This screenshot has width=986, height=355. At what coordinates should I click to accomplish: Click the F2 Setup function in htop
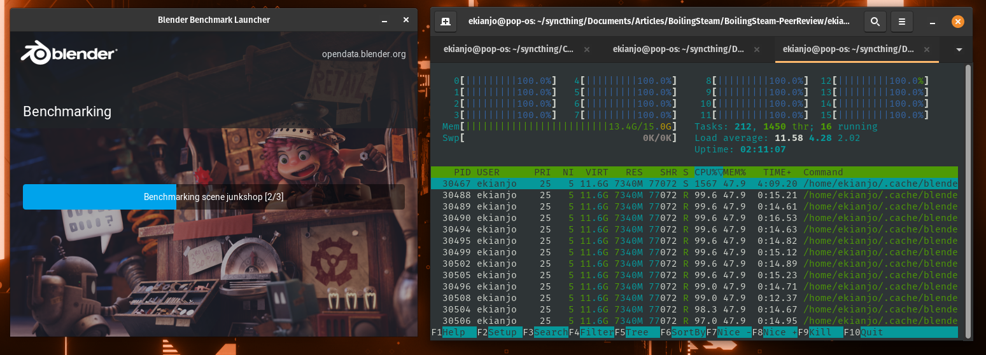point(500,333)
